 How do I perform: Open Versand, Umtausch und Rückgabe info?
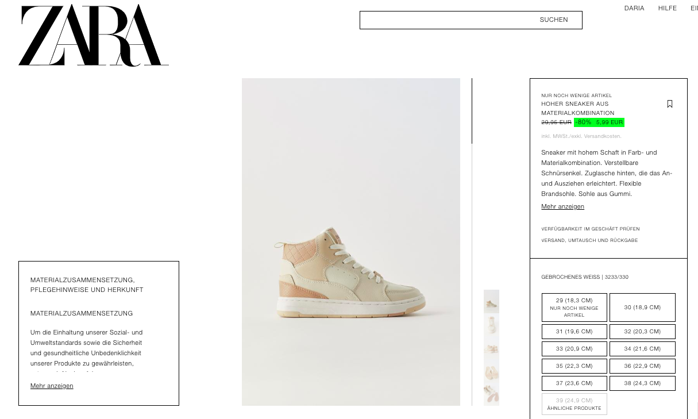(x=589, y=240)
